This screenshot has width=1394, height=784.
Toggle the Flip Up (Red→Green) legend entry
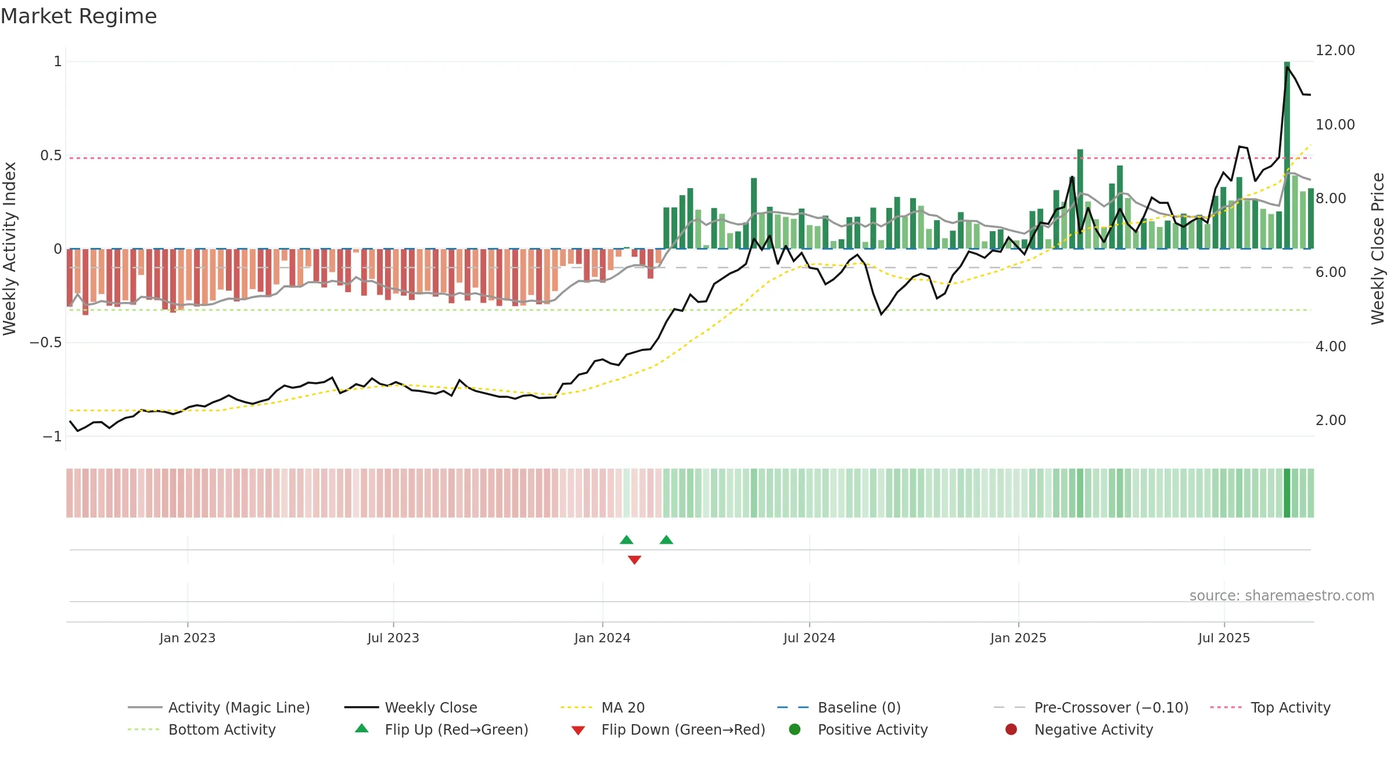[441, 729]
